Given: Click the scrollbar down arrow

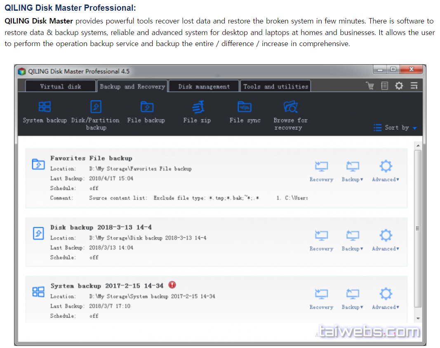Looking at the screenshot, I should point(418,318).
